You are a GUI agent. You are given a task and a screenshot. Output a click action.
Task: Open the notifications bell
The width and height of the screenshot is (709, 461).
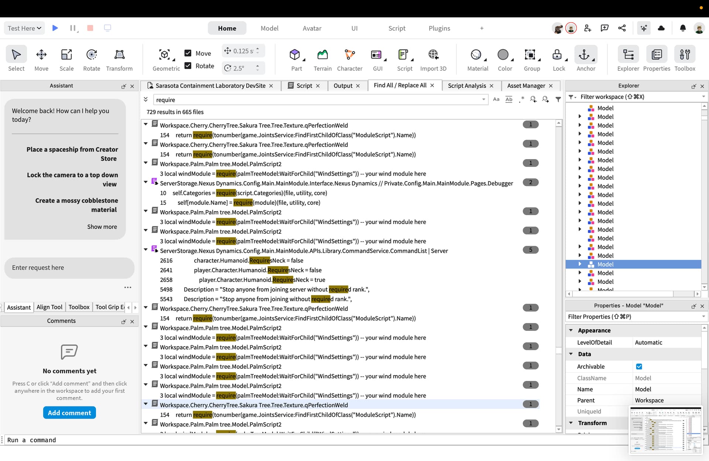[x=683, y=28]
